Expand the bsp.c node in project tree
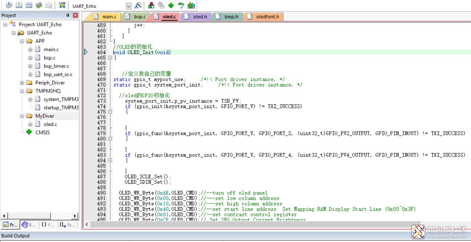Image resolution: width=471 pixels, height=242 pixels. (30, 58)
